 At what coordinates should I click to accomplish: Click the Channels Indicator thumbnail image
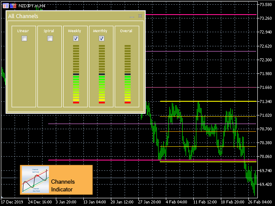[x=35, y=179]
